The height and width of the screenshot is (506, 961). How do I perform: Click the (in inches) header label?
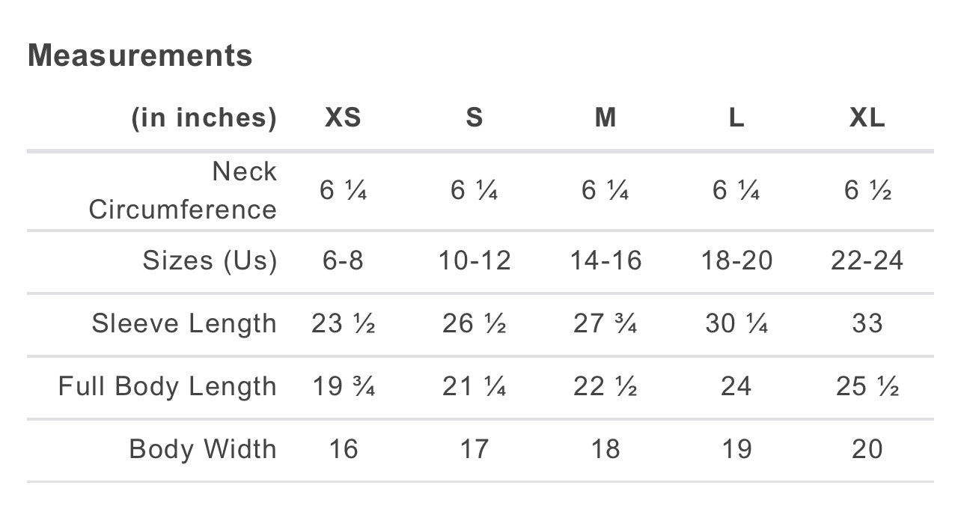[204, 118]
